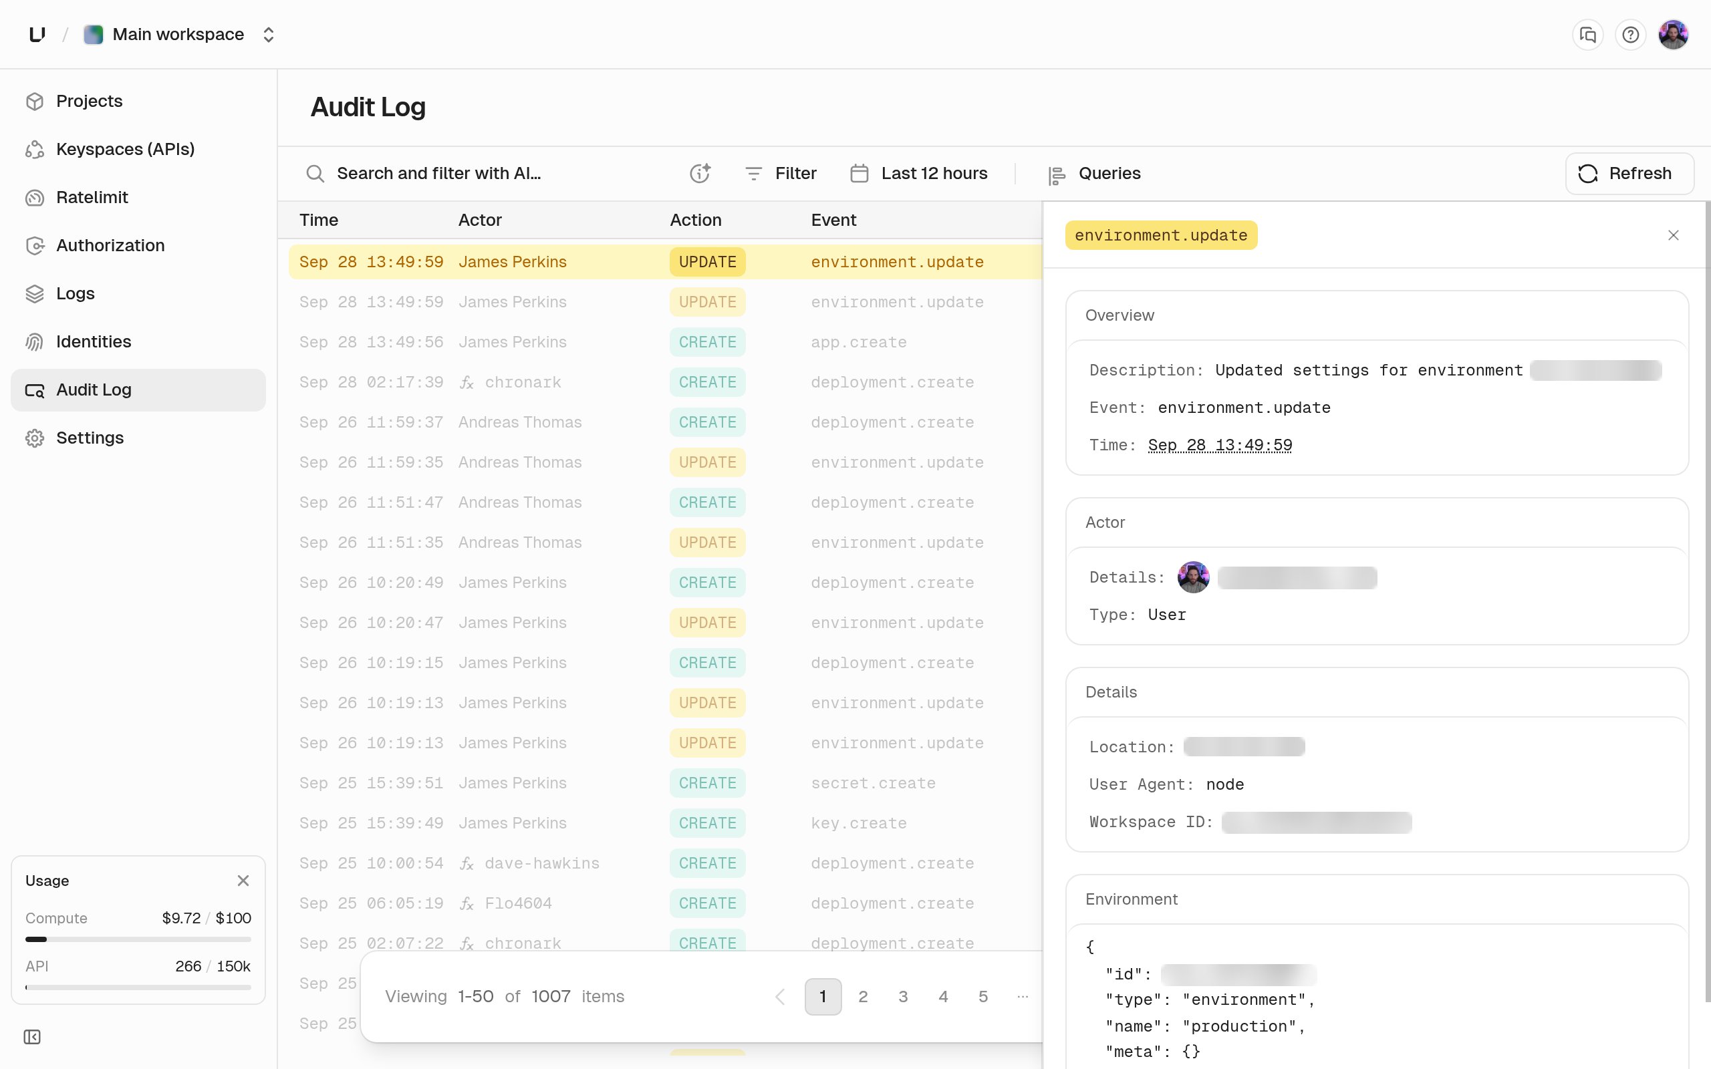Image resolution: width=1711 pixels, height=1069 pixels.
Task: Select the Sep 28 13:49:56 app.create row
Action: tap(664, 342)
